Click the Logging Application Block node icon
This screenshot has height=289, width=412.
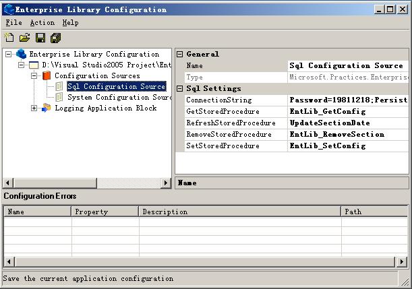point(47,108)
